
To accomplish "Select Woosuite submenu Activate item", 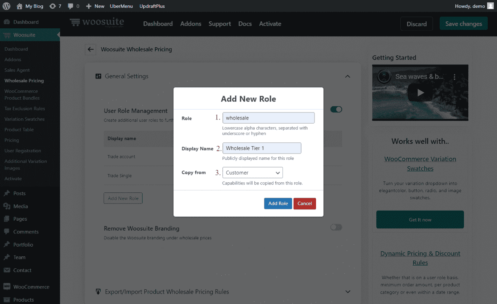I will [13, 179].
